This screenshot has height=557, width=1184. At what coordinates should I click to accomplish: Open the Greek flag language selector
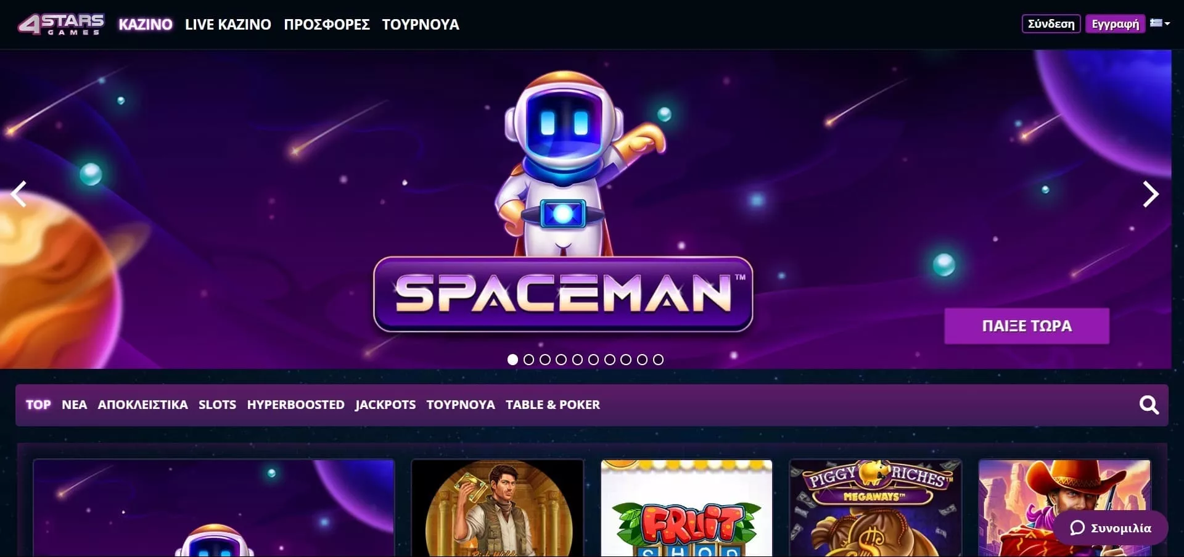pyautogui.click(x=1159, y=23)
